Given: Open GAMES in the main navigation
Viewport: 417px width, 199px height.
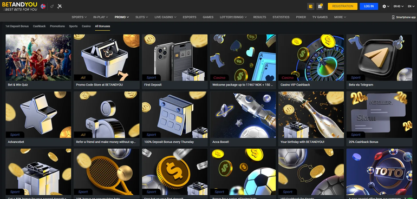Looking at the screenshot, I should click(208, 17).
